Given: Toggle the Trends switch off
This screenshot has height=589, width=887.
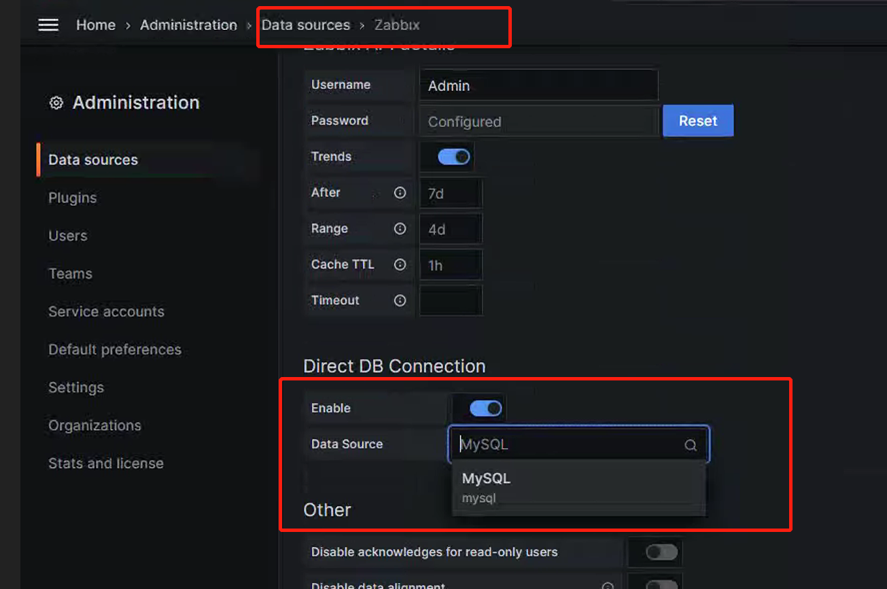Looking at the screenshot, I should click(x=453, y=157).
